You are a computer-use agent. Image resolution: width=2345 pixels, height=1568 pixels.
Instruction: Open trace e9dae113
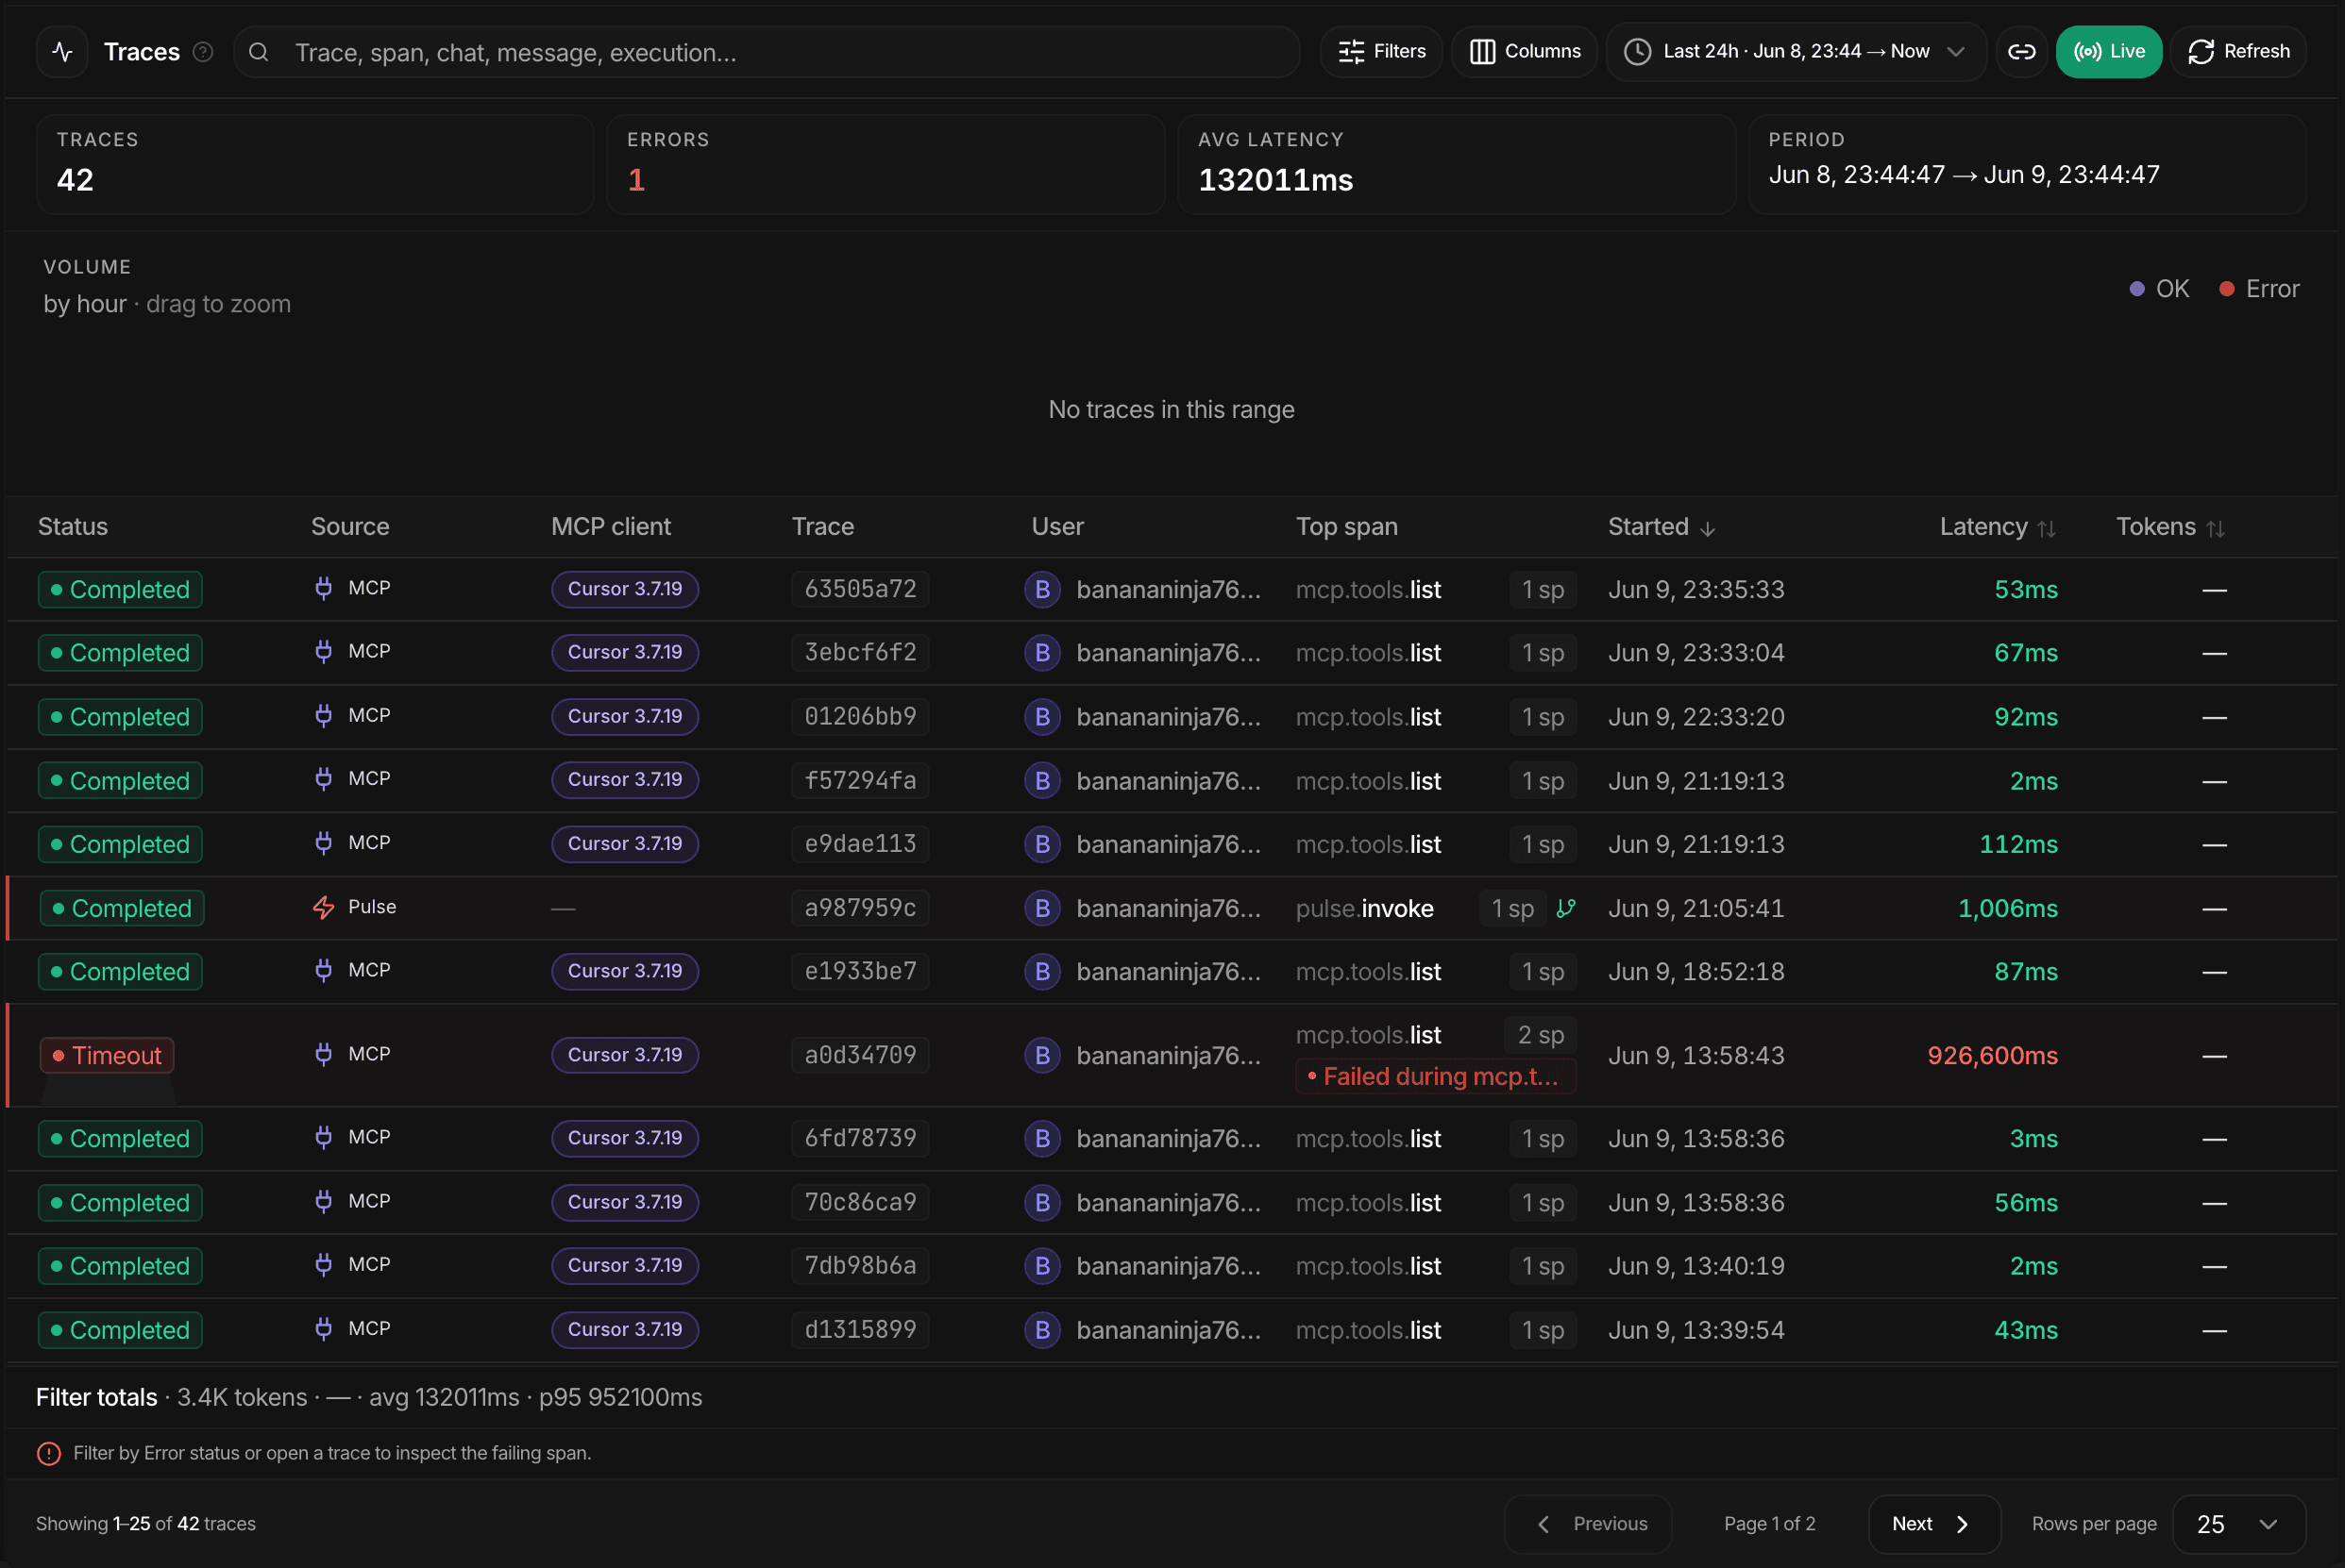pyautogui.click(x=860, y=844)
